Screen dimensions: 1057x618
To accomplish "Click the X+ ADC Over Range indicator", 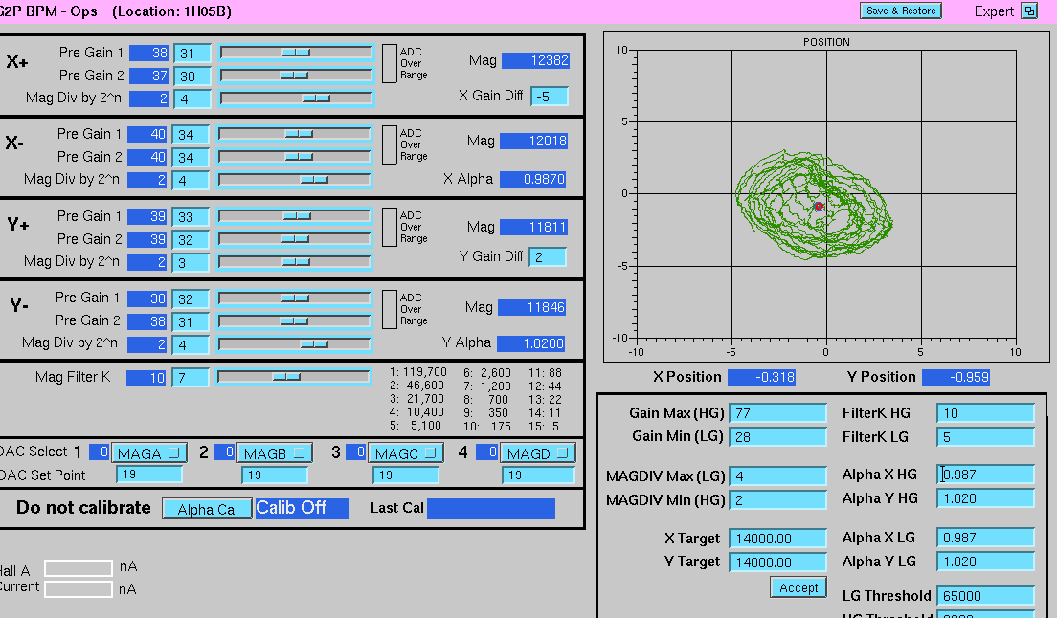I will [389, 63].
